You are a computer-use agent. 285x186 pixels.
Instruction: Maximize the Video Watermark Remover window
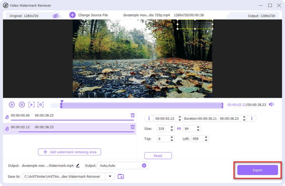point(270,5)
